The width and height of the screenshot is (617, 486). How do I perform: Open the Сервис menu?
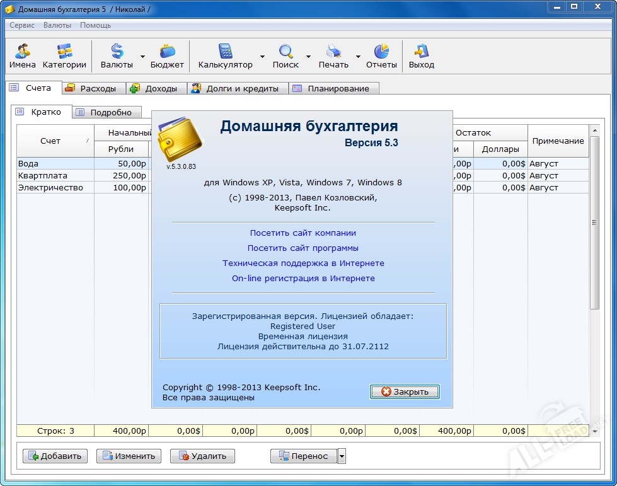(x=22, y=25)
